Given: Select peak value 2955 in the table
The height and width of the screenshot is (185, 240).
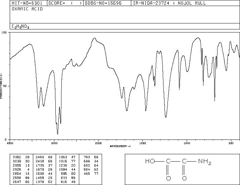Looking at the screenshot, I should click(17, 165).
